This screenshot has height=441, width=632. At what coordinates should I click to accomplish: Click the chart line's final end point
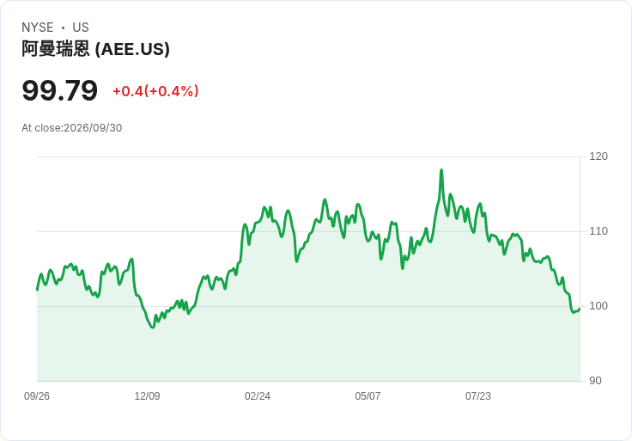(580, 309)
